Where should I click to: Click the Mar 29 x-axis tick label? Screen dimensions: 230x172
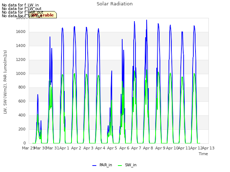click(x=28, y=148)
